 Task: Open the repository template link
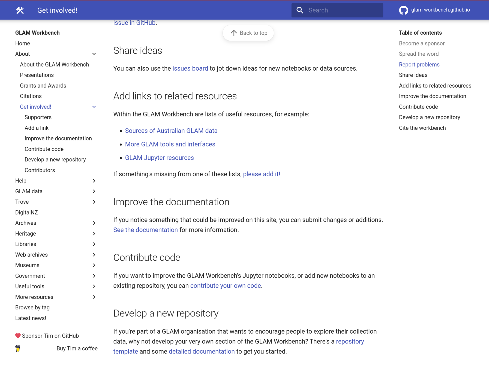coord(350,342)
